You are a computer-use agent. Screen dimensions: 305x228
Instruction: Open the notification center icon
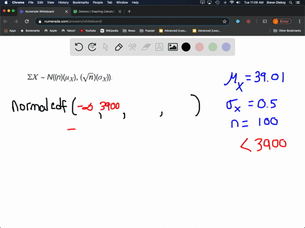click(298, 3)
